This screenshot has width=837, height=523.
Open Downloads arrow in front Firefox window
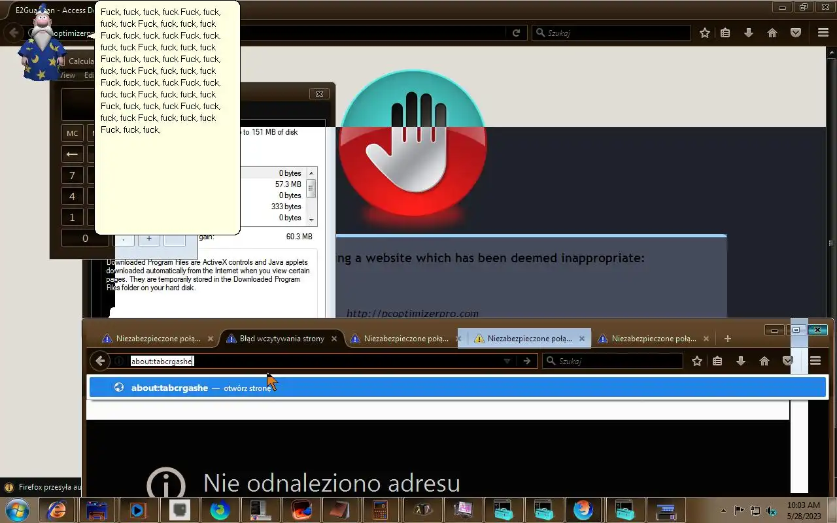pos(741,361)
